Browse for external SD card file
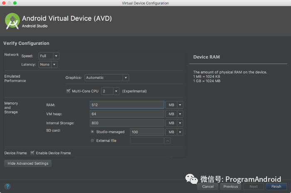 point(168,141)
